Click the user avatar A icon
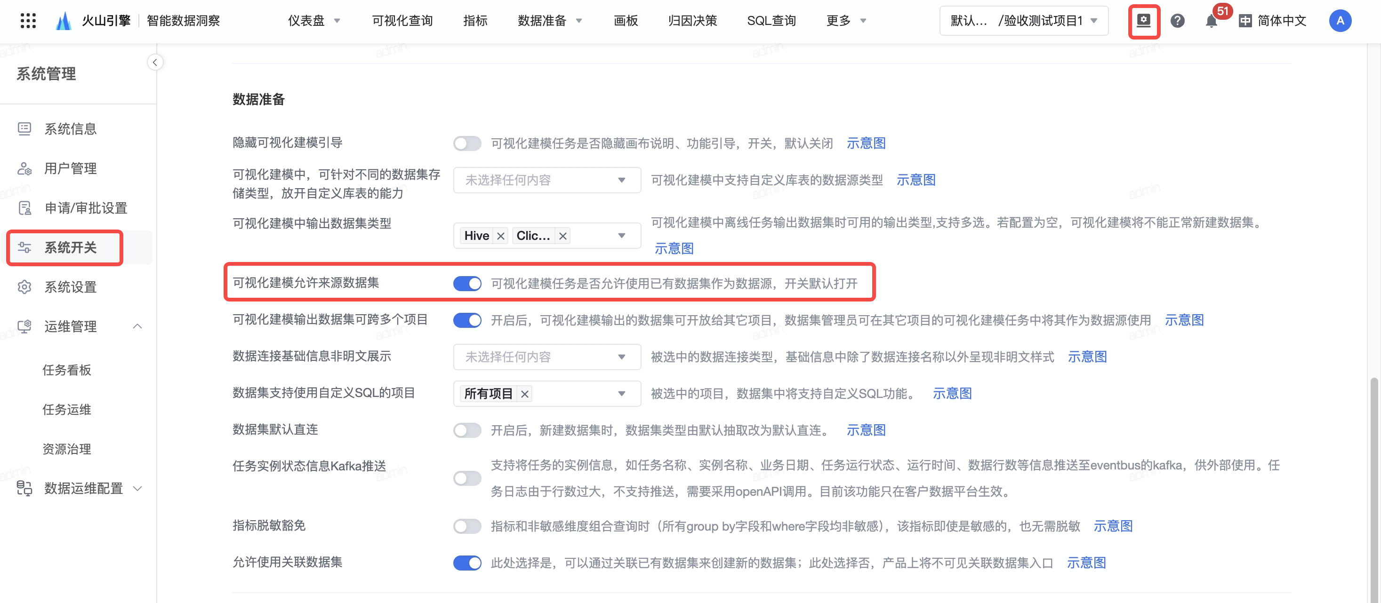Viewport: 1381px width, 603px height. click(x=1339, y=21)
